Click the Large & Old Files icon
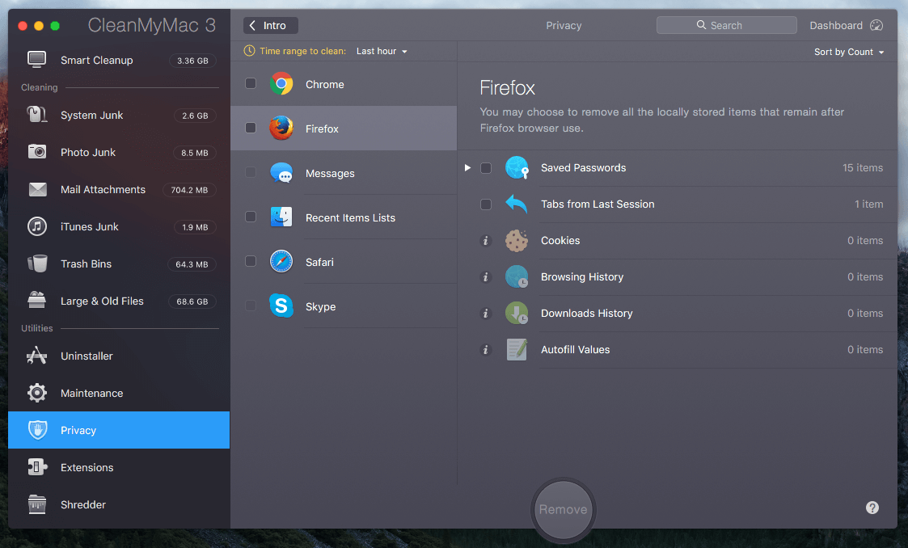This screenshot has height=548, width=908. 37,301
